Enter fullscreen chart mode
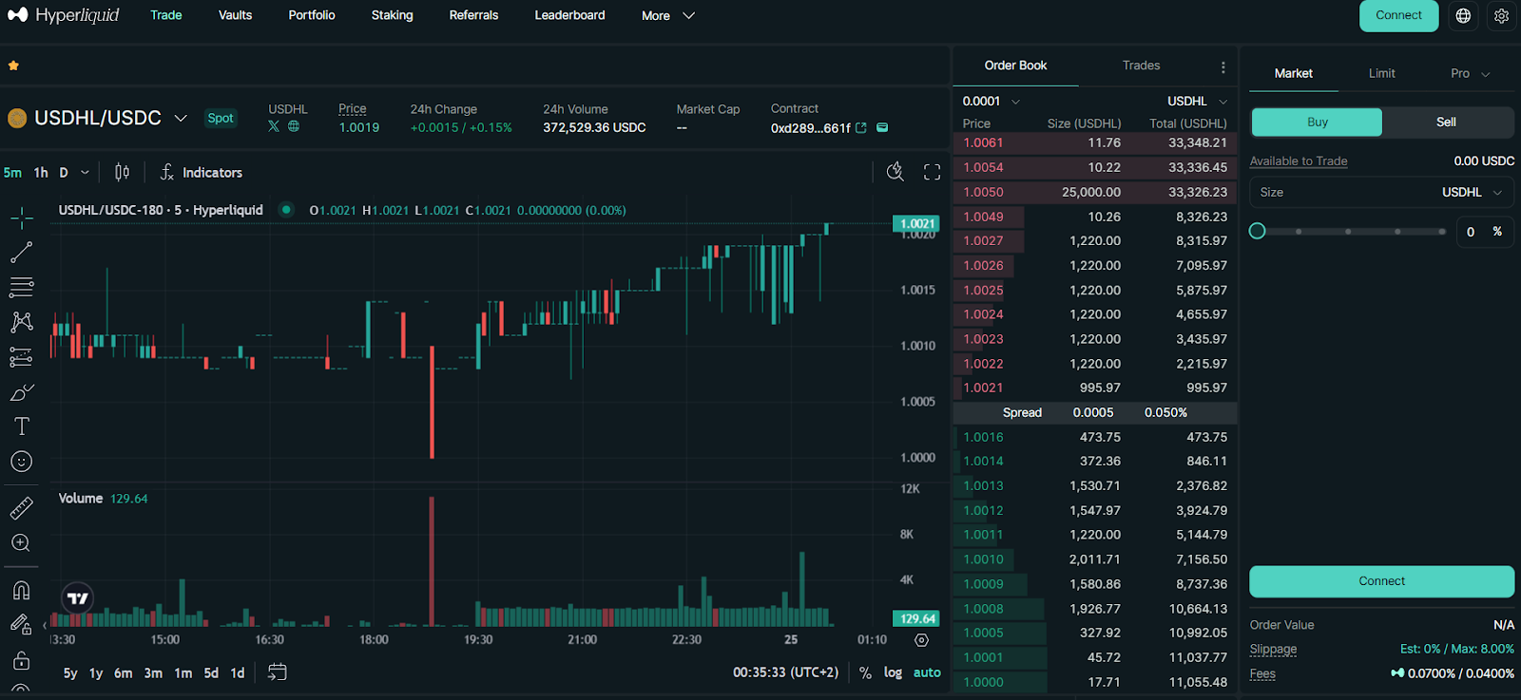This screenshot has width=1521, height=700. tap(932, 172)
